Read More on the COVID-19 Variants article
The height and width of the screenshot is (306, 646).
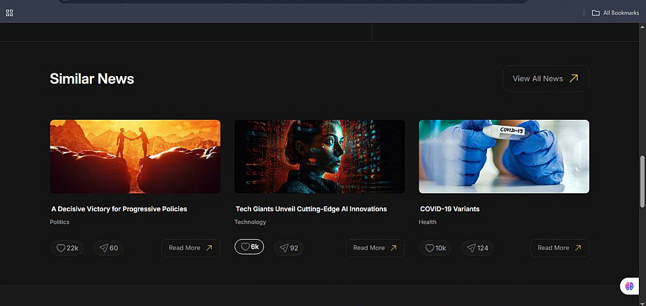559,248
